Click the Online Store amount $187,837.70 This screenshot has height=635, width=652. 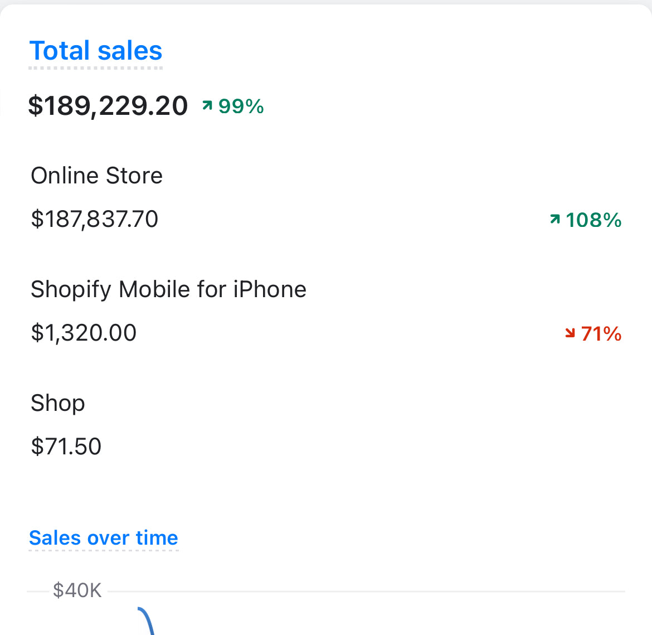(x=95, y=219)
